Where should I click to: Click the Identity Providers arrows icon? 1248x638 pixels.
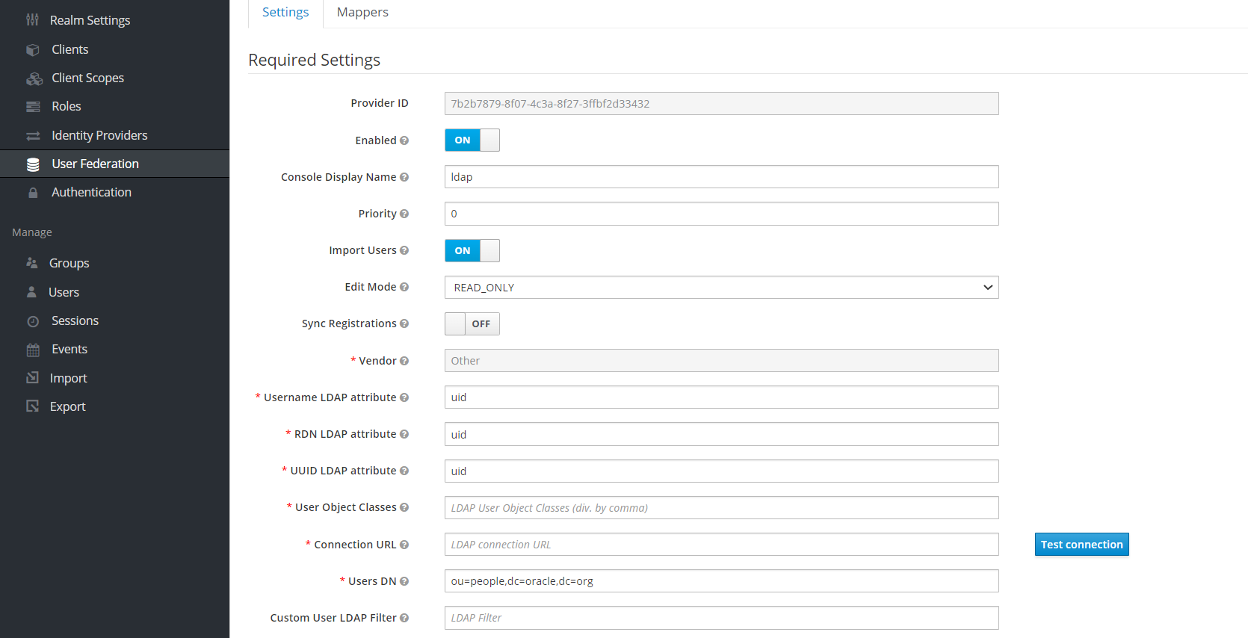point(33,136)
